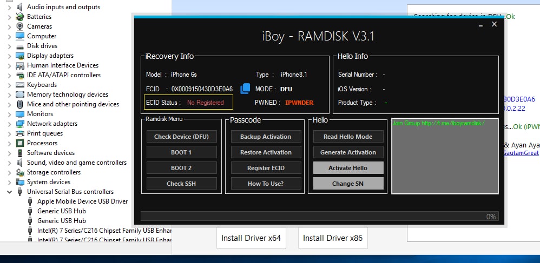Click the Apple Mobile Device USB Driver icon

point(30,201)
